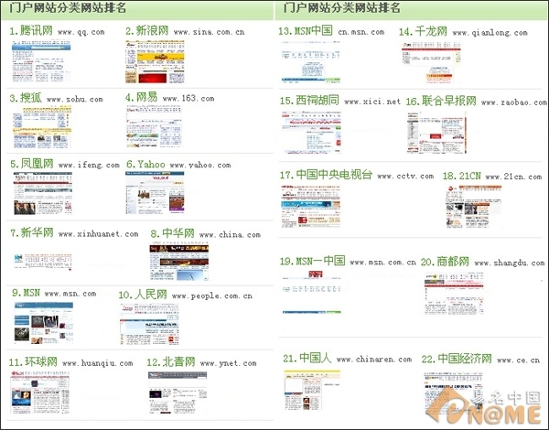Screen dimensions: 549x430
Task: Select the www.ynet.com URL text
Action: [x=228, y=364]
